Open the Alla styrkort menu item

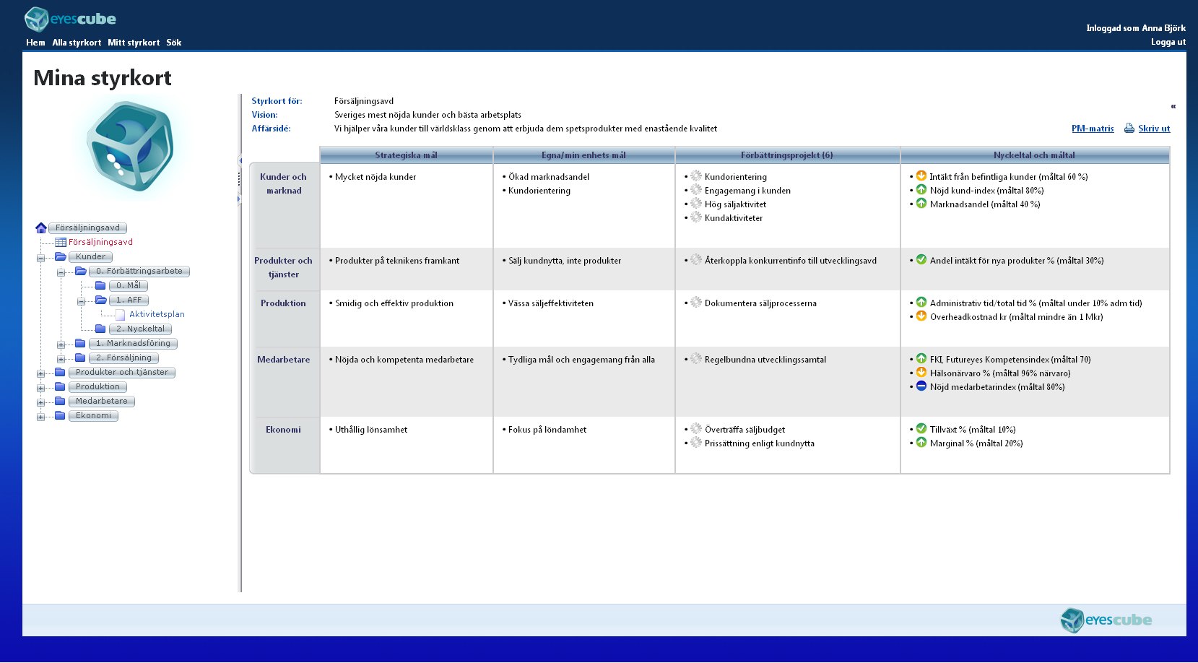coord(77,43)
